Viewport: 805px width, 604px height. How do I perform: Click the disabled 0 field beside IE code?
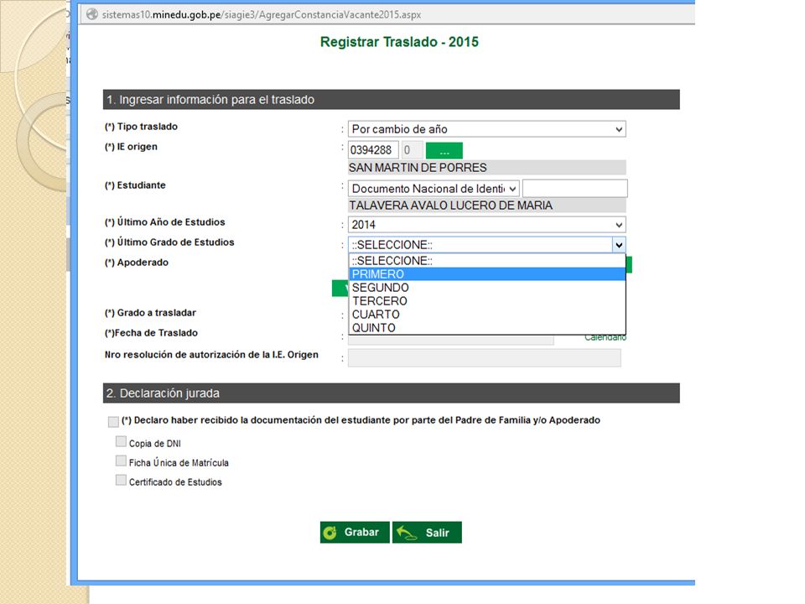(412, 150)
